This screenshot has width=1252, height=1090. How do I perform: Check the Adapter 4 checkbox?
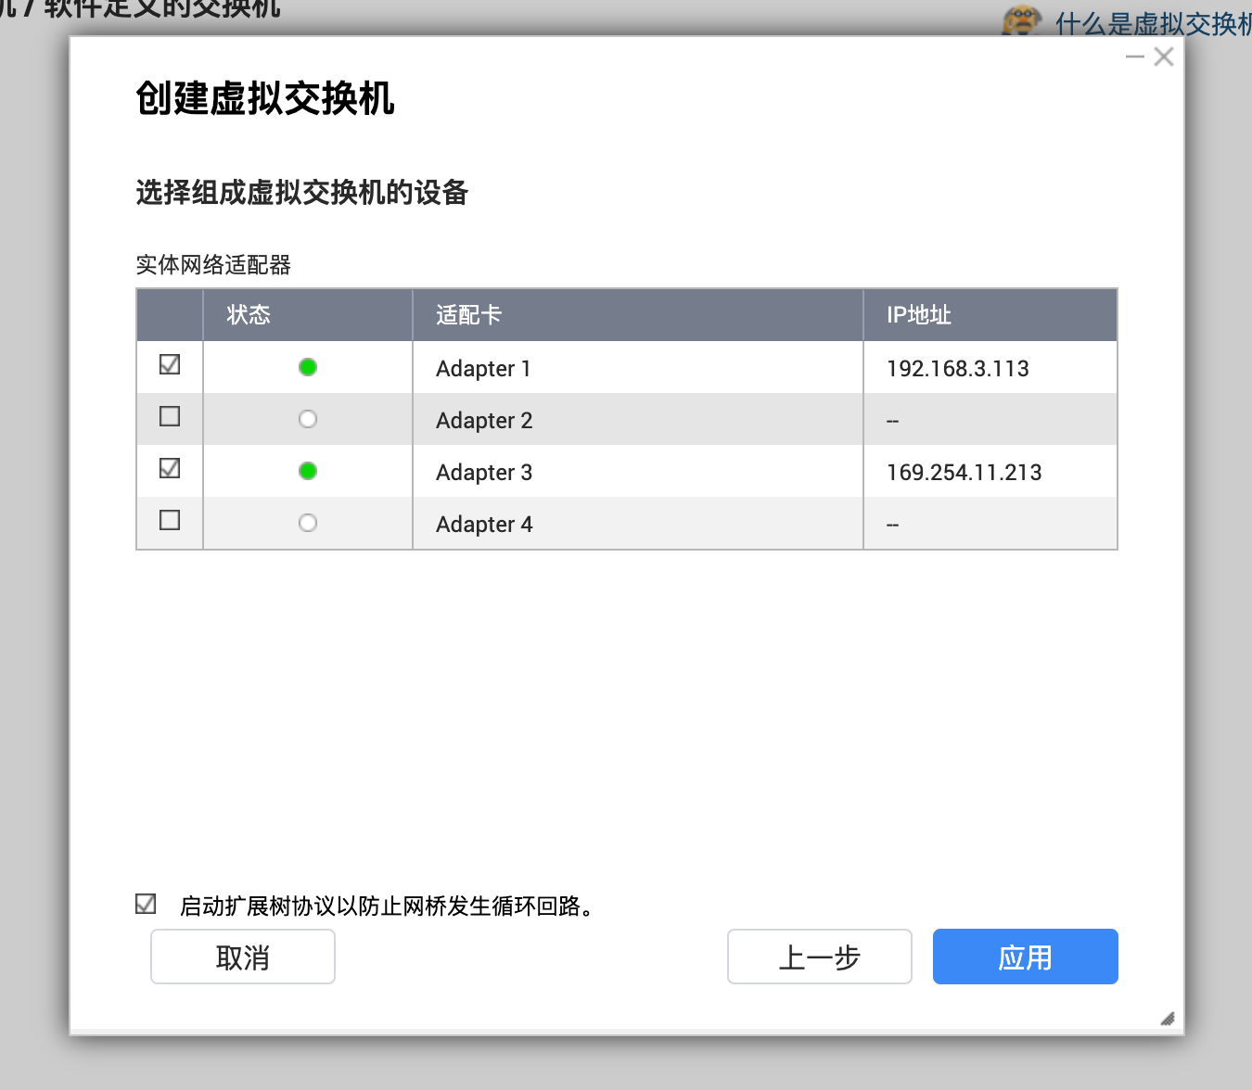pyautogui.click(x=170, y=521)
